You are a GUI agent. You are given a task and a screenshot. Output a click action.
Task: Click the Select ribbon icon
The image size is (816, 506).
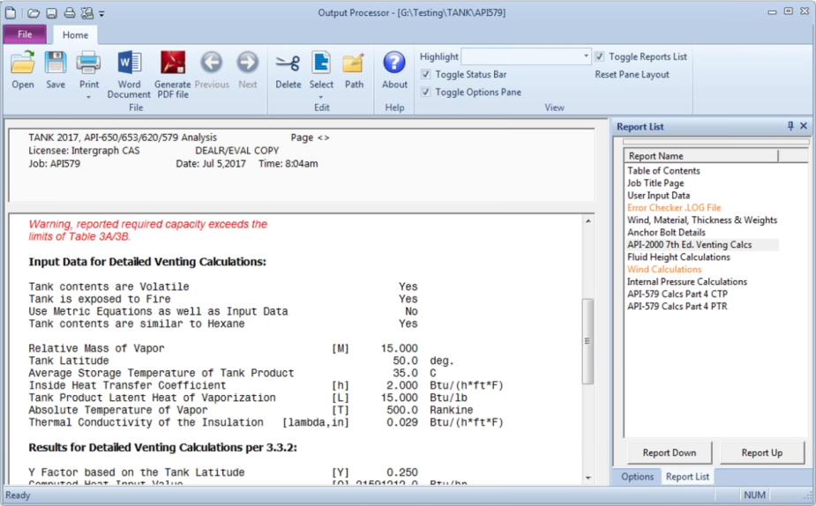(321, 63)
